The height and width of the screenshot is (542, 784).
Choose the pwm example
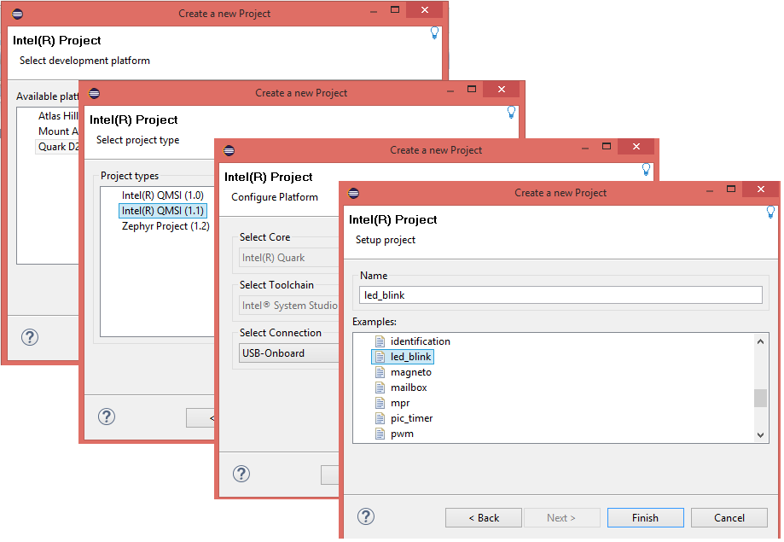click(402, 434)
